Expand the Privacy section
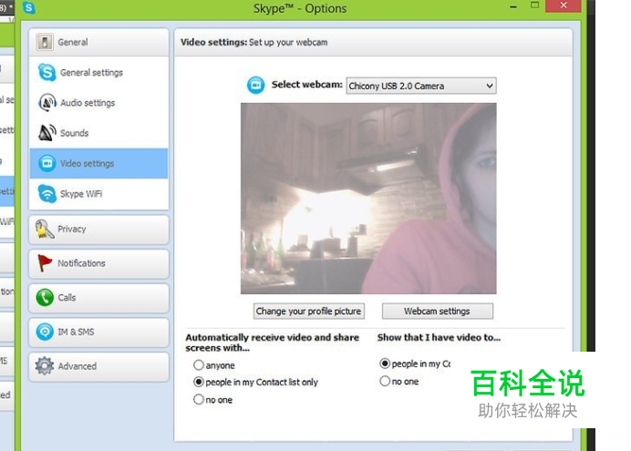631x451 pixels. click(x=99, y=230)
